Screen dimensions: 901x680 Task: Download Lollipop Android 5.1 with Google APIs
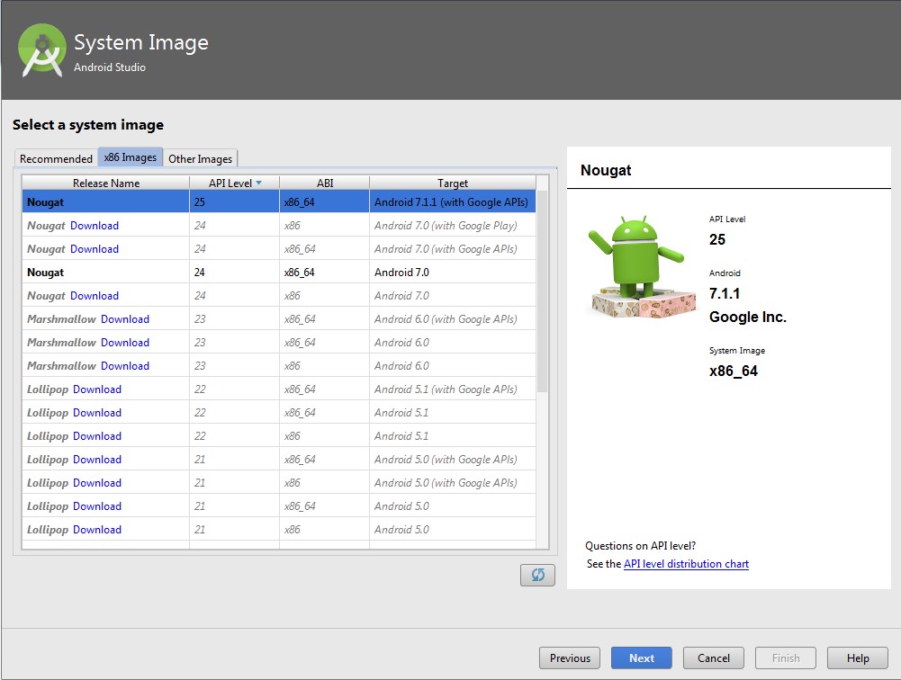click(x=97, y=389)
